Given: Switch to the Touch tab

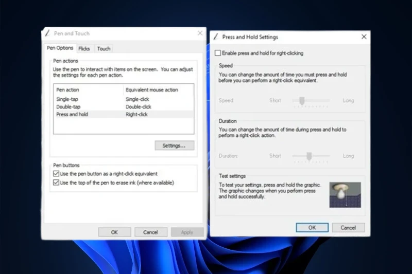Looking at the screenshot, I should point(104,49).
